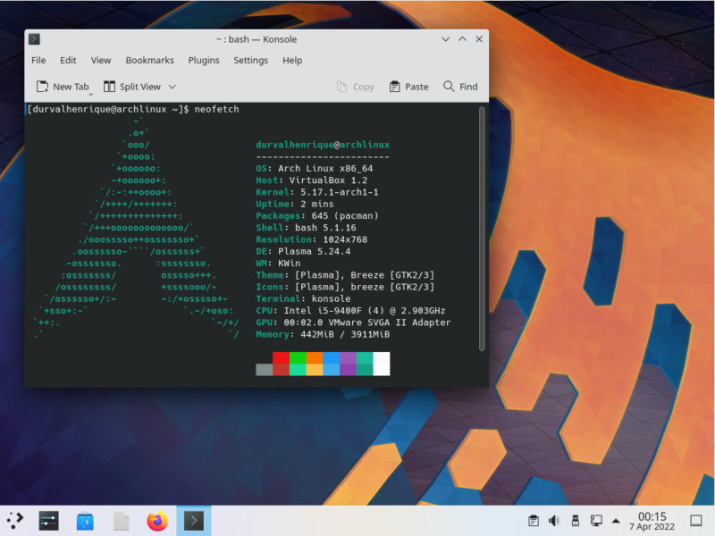Open System Settings from the taskbar

(x=47, y=521)
